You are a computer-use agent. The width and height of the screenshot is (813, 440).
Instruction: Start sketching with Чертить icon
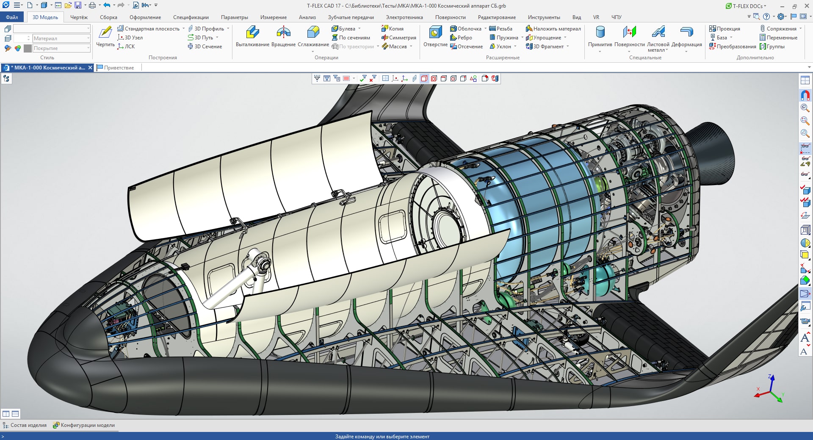coord(105,33)
